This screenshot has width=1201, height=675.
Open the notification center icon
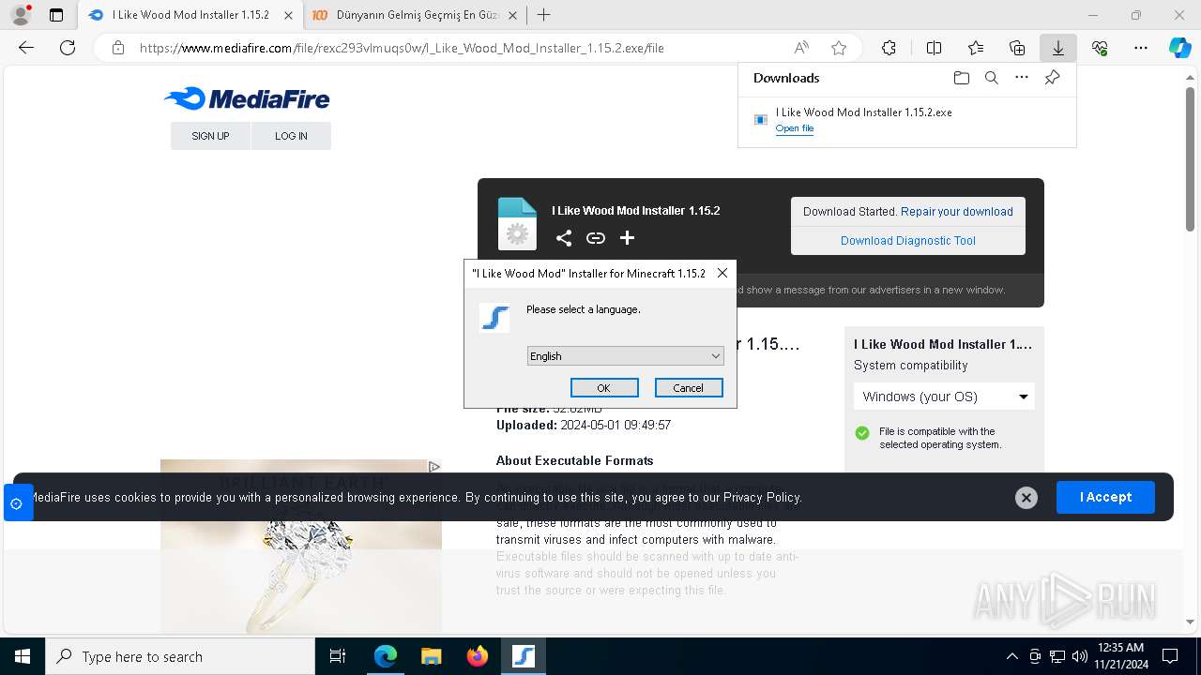(1170, 656)
